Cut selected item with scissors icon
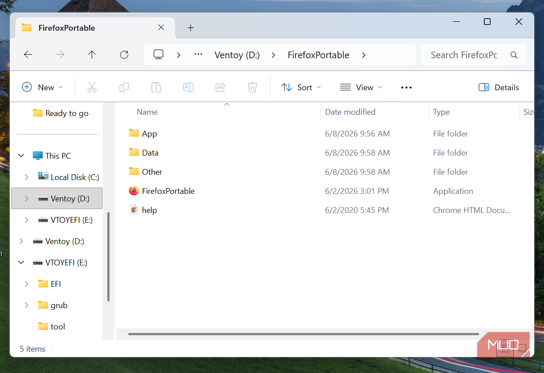 pos(92,87)
